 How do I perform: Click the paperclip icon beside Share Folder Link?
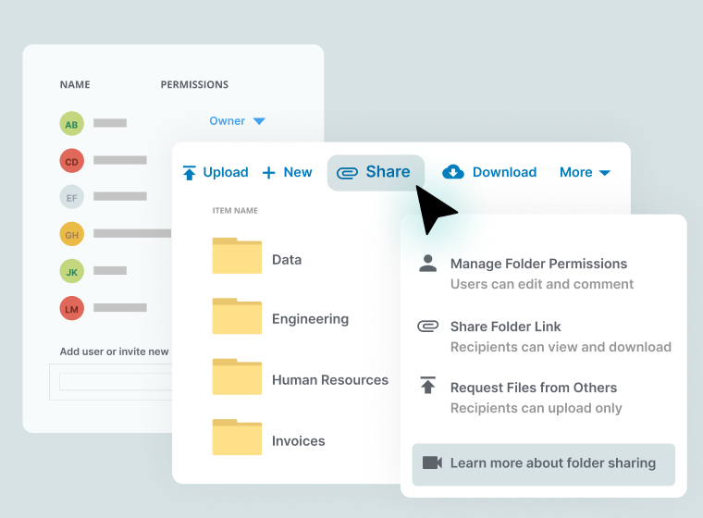point(427,327)
